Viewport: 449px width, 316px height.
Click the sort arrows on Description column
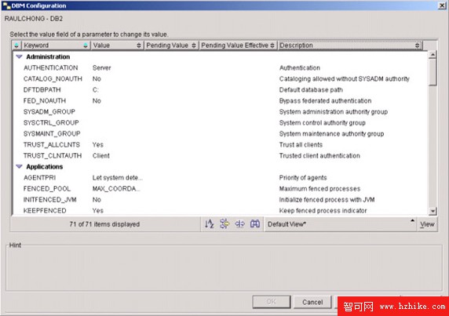[x=418, y=45]
